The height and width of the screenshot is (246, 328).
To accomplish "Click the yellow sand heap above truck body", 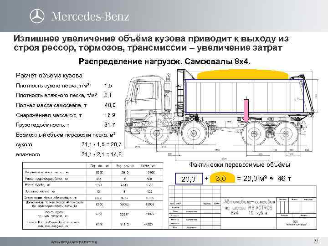I will pyautogui.click(x=243, y=74).
